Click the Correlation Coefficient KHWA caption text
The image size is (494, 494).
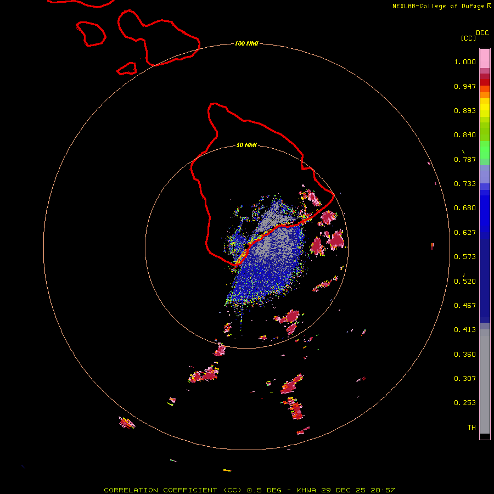[249, 490]
